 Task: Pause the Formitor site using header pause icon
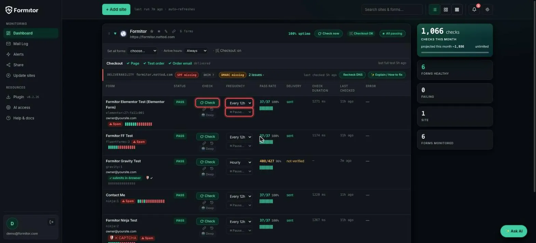[159, 31]
